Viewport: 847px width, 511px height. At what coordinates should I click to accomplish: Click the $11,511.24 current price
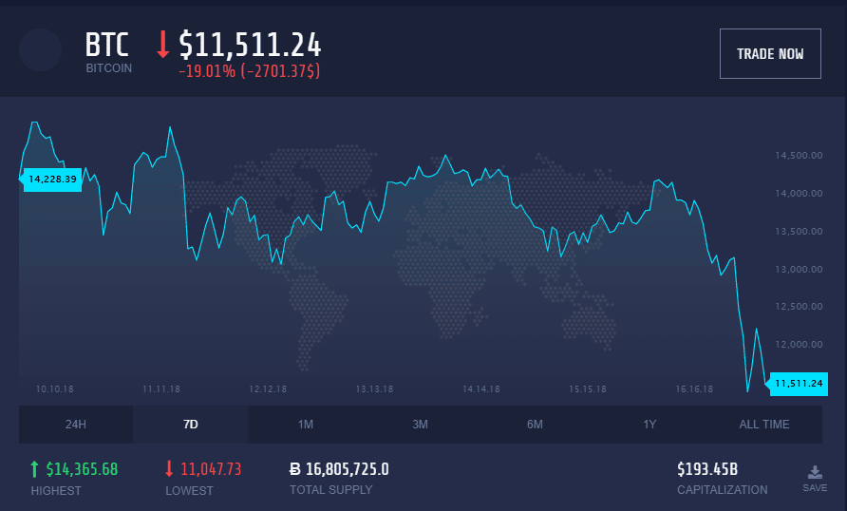(x=250, y=45)
